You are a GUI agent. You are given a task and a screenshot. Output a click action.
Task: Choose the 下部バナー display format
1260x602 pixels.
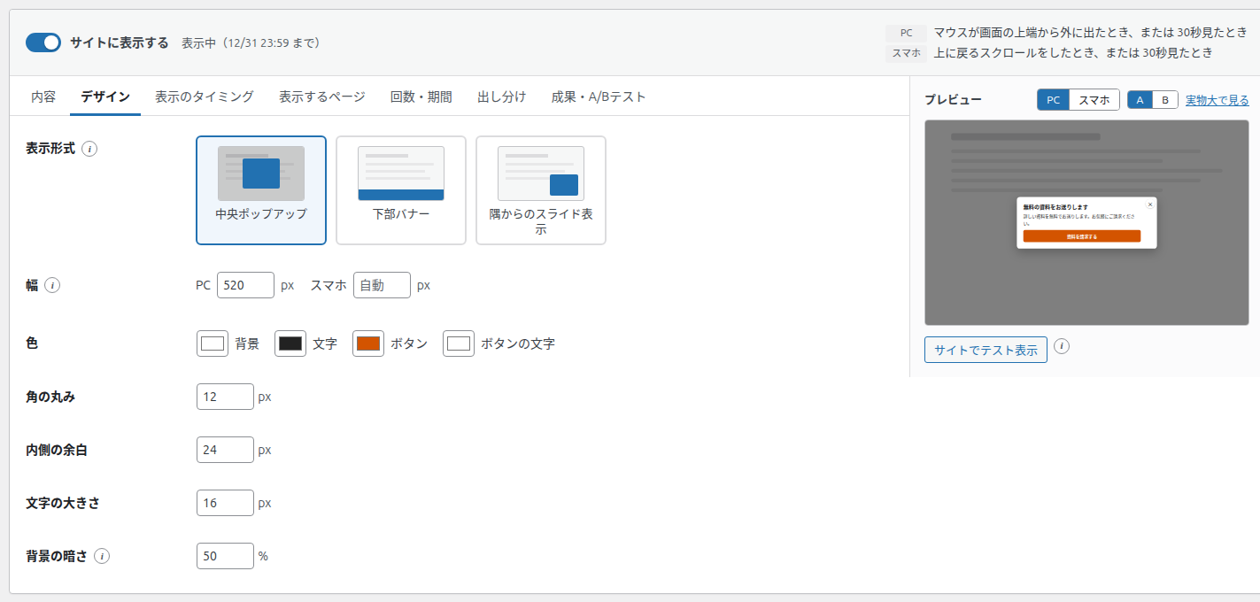click(401, 189)
